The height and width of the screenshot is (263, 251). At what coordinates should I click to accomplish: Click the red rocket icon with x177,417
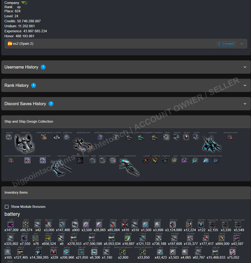click(206, 238)
